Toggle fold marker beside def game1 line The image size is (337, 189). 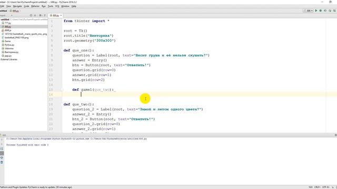[x=62, y=90]
